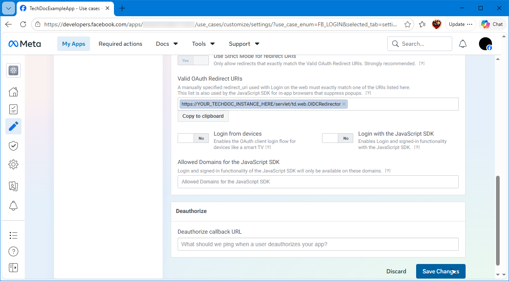This screenshot has height=281, width=509.
Task: Open the profile avatar menu
Action: pos(485,44)
